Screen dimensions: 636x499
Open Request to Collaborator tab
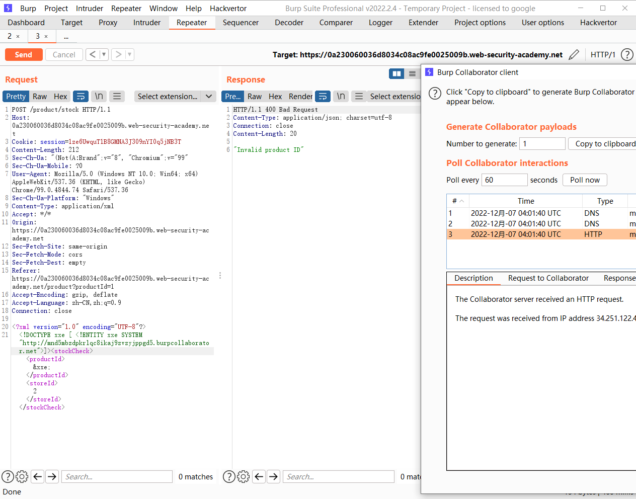pos(548,278)
